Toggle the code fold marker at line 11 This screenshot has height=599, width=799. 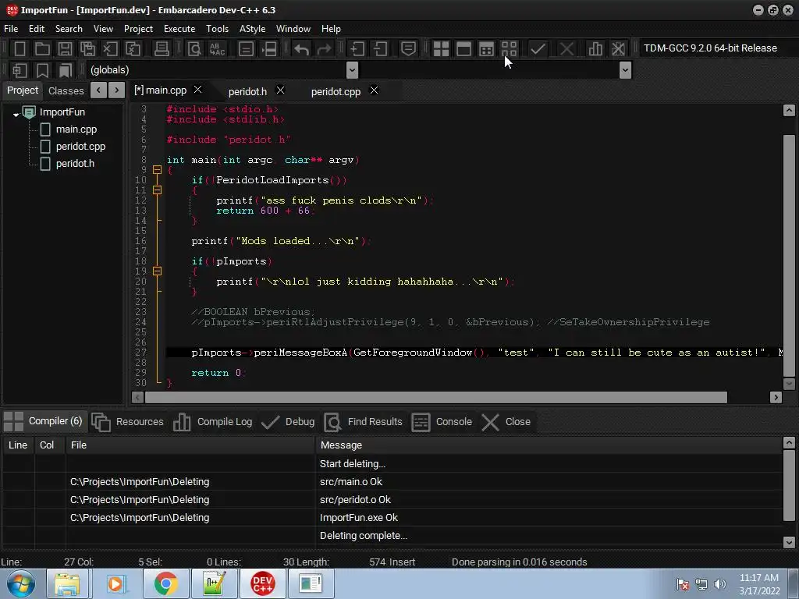click(x=157, y=190)
